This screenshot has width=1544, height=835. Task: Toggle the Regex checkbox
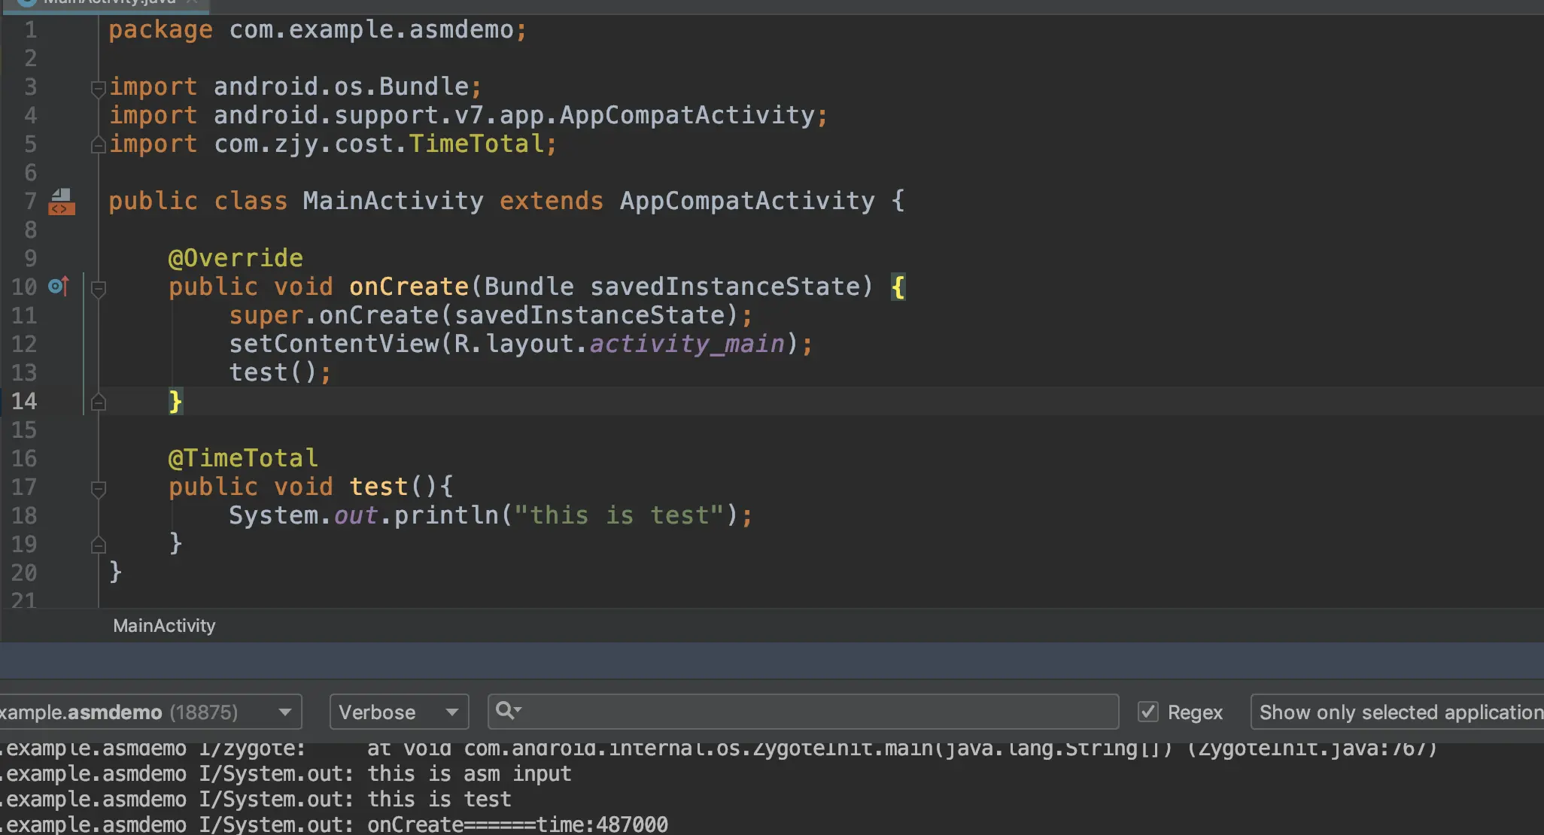point(1147,712)
